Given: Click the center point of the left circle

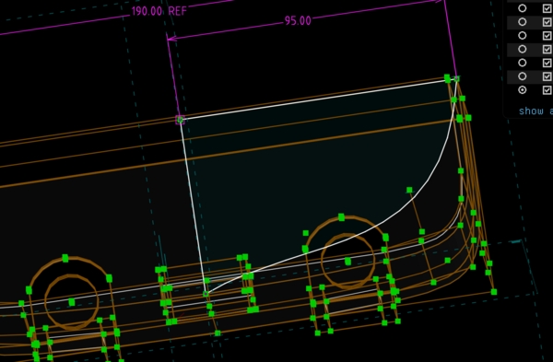Looking at the screenshot, I should 72,302.
